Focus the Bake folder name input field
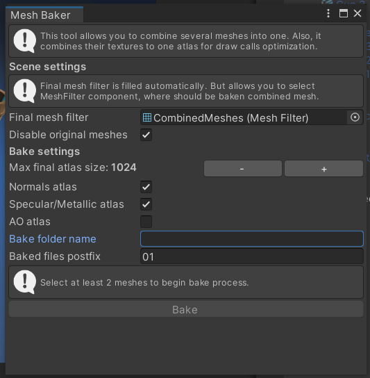370x378 pixels. tap(252, 238)
